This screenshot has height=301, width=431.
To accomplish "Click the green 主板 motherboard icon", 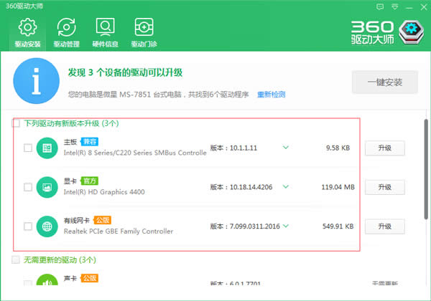I will point(47,148).
